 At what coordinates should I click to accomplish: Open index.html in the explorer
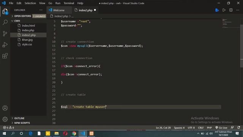(28, 25)
